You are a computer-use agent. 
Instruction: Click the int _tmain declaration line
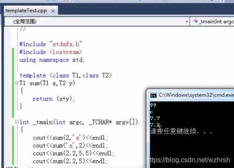point(79,122)
